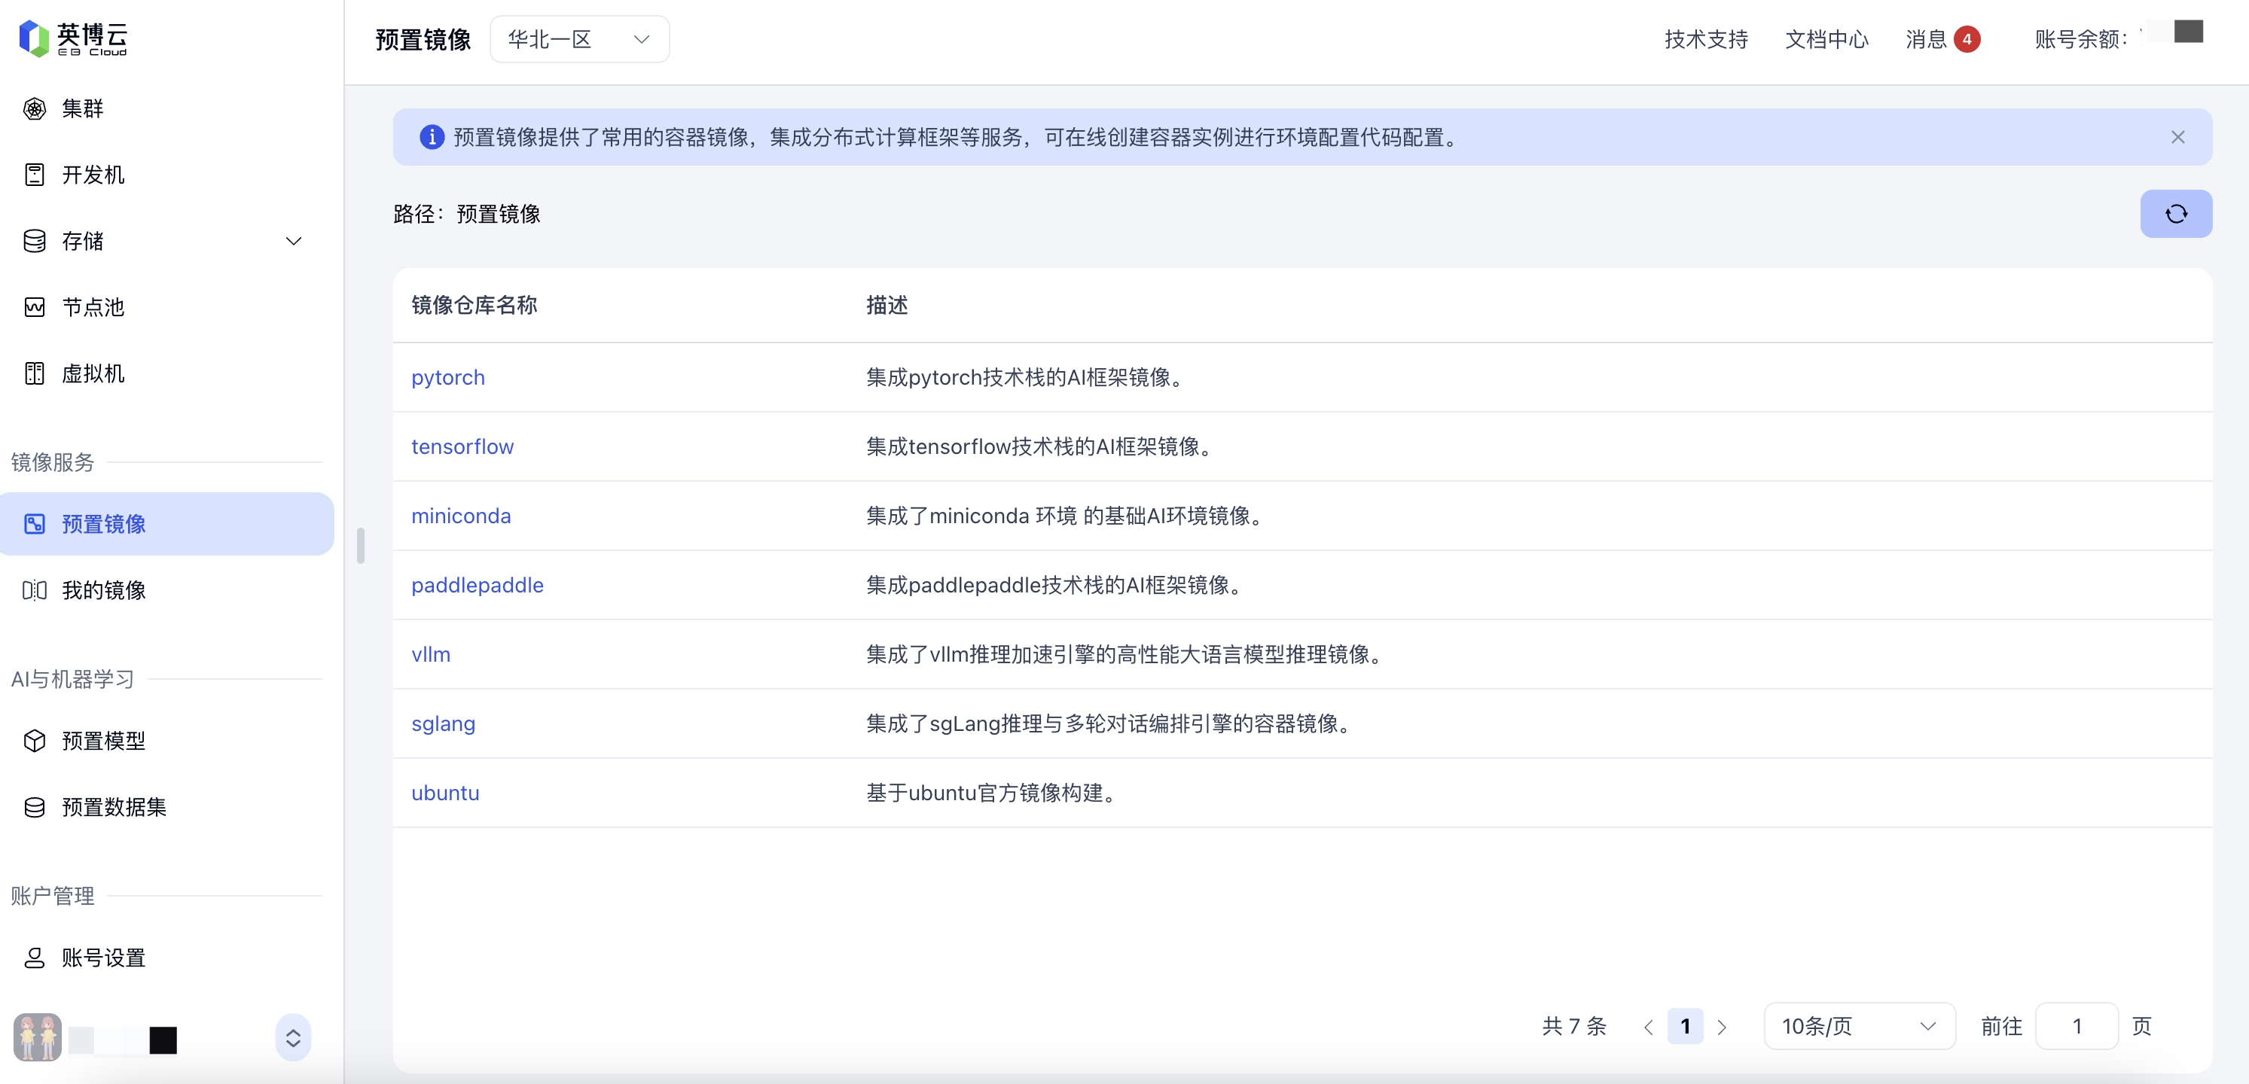Click the cluster (集群) sidebar icon

pyautogui.click(x=34, y=108)
